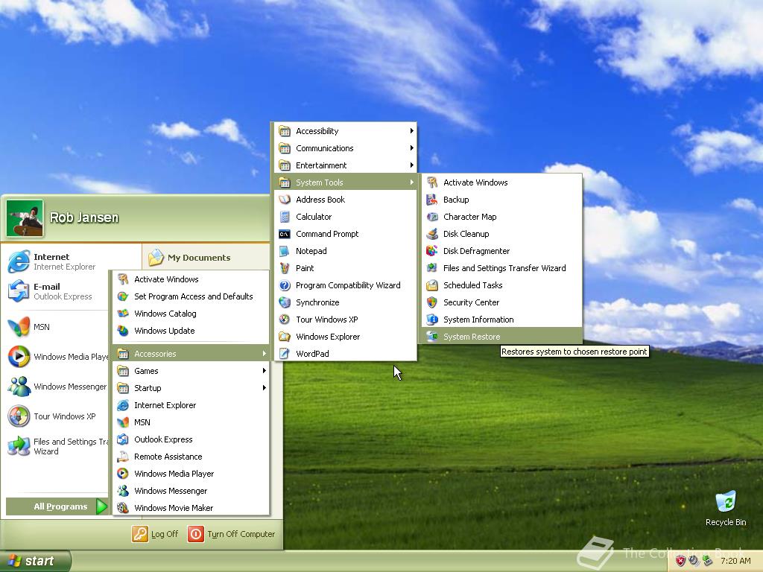Open Windows Movie Maker icon

click(123, 508)
